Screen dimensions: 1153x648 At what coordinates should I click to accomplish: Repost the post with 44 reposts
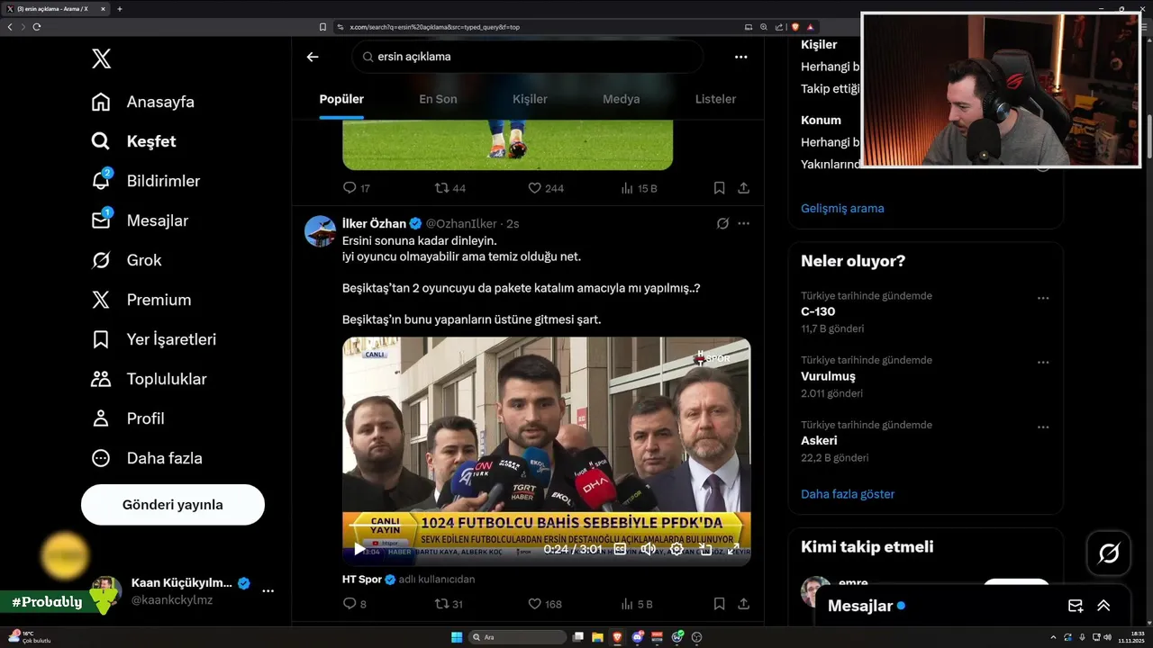point(450,188)
